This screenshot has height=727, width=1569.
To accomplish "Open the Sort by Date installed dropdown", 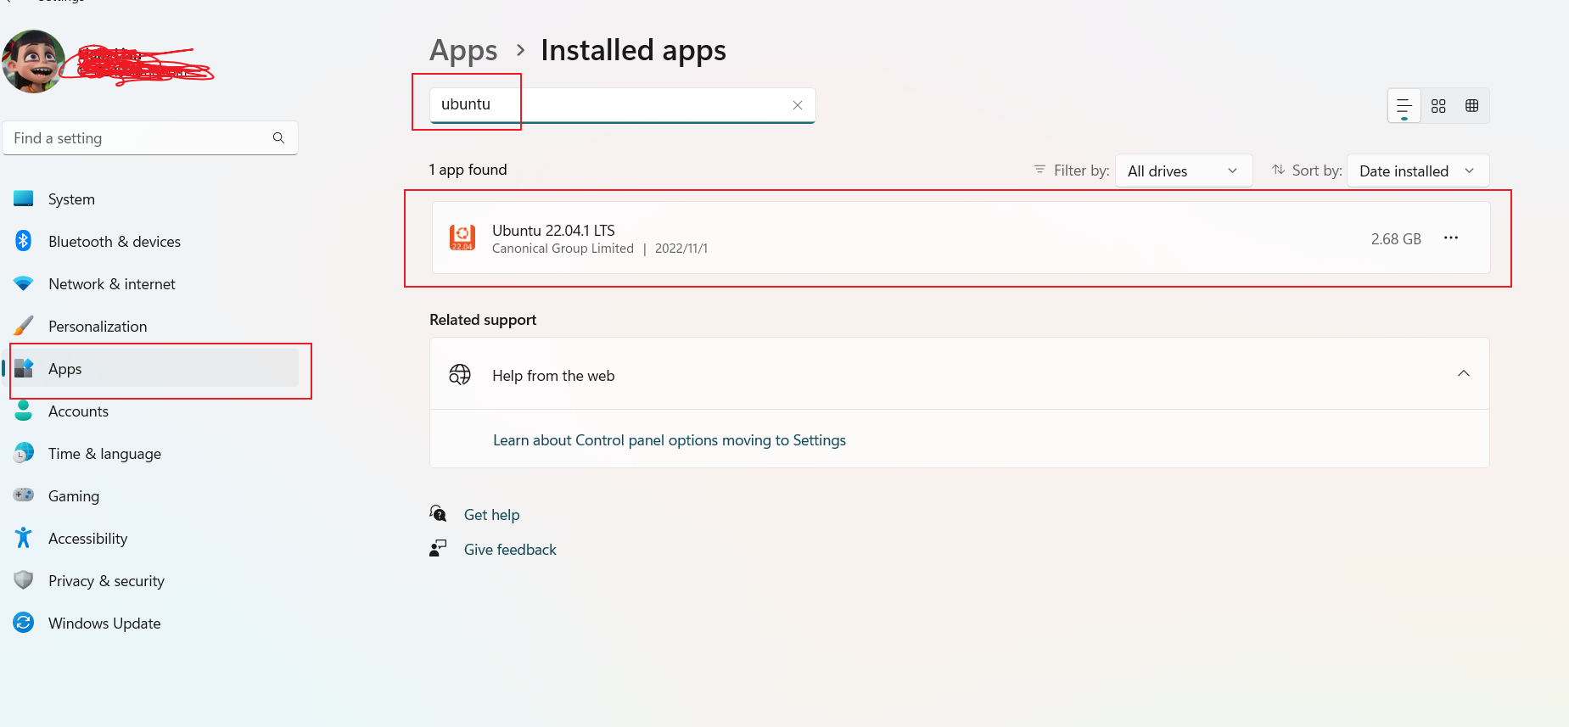I will coord(1418,171).
